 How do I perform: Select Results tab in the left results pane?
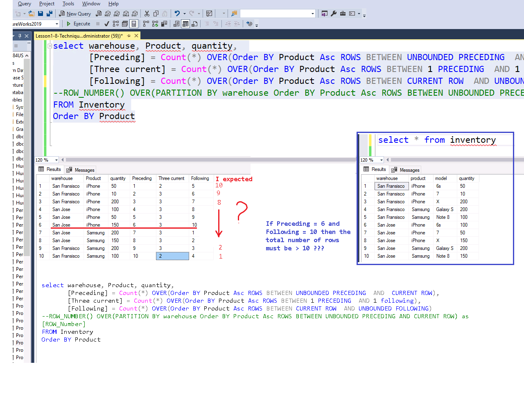[50, 169]
